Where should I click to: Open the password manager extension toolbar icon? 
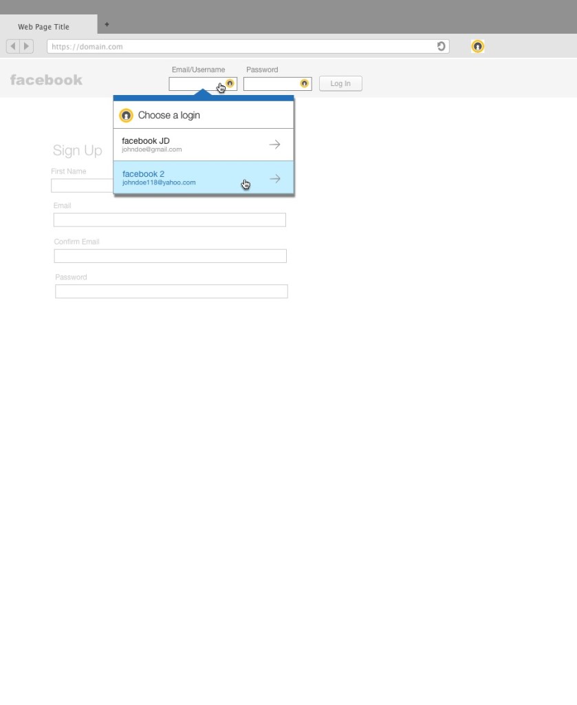[x=477, y=47]
